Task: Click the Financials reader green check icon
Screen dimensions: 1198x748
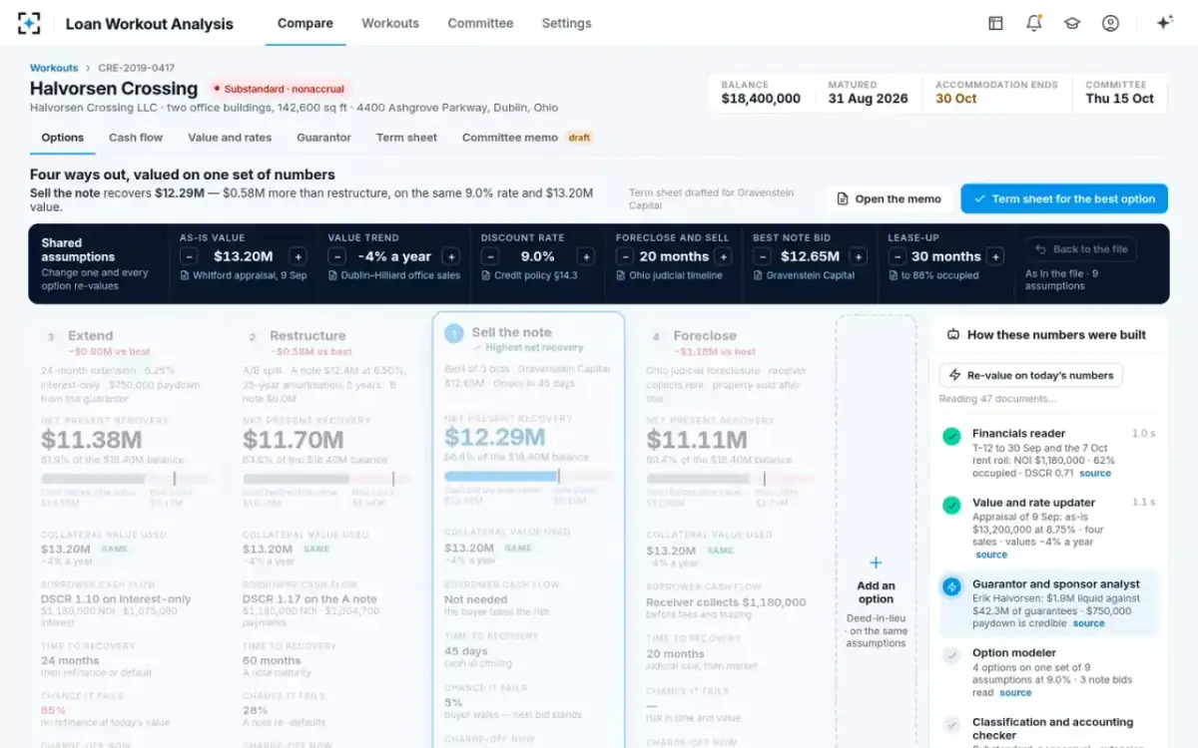Action: pyautogui.click(x=951, y=436)
